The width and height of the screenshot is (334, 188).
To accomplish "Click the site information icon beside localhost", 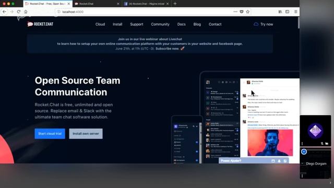I will [x=58, y=11].
